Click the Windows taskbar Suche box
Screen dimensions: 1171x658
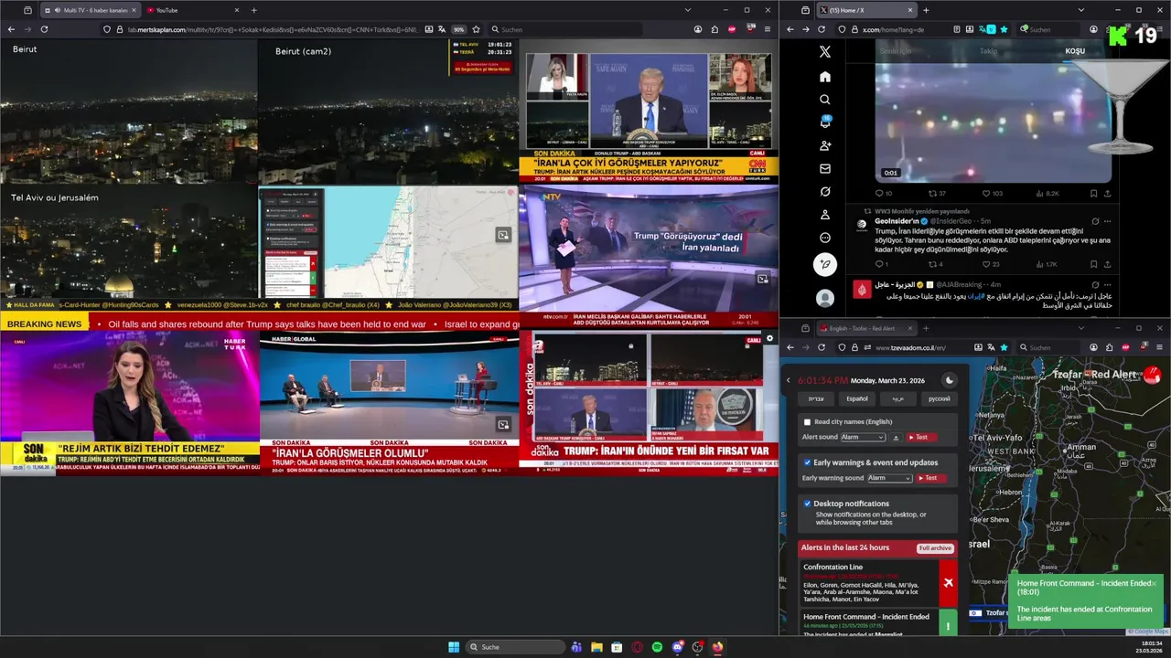tap(515, 647)
